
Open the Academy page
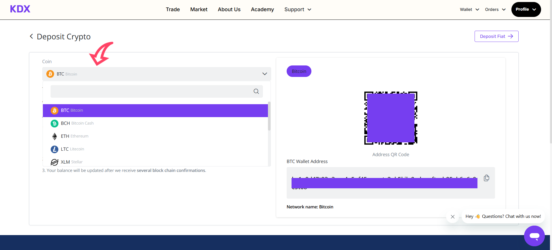(x=262, y=9)
